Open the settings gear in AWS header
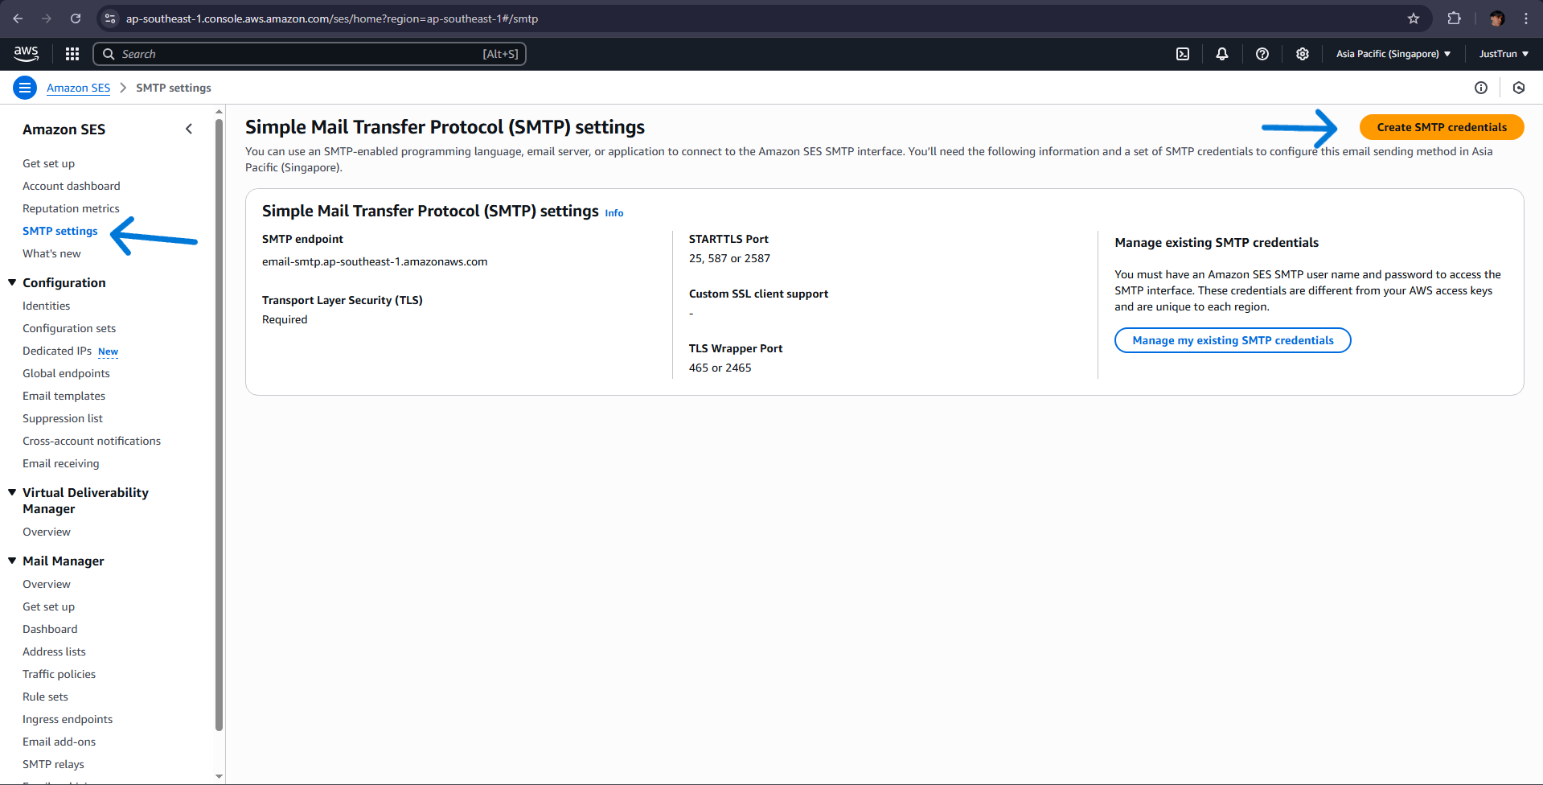 pyautogui.click(x=1303, y=54)
